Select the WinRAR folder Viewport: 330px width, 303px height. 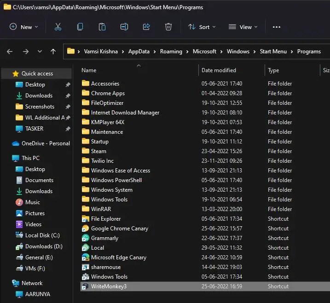point(101,209)
